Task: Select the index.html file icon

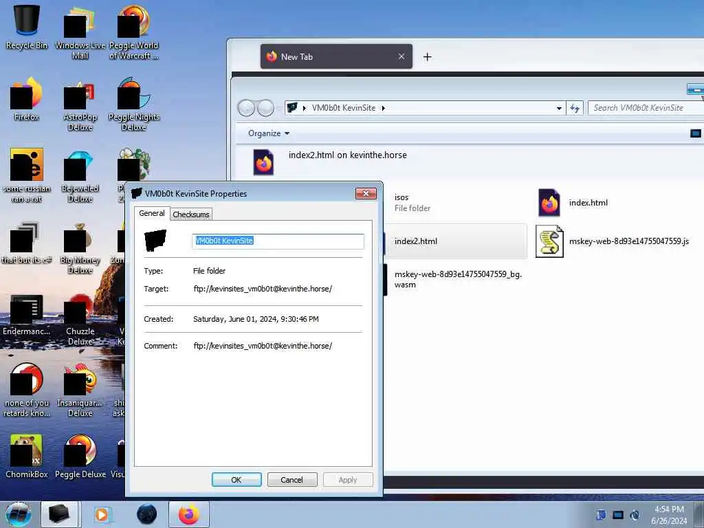Action: [x=549, y=203]
